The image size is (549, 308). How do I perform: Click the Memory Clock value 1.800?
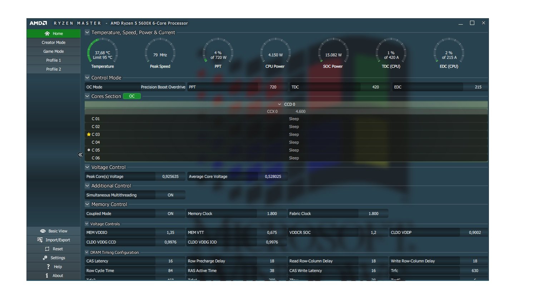point(272,214)
